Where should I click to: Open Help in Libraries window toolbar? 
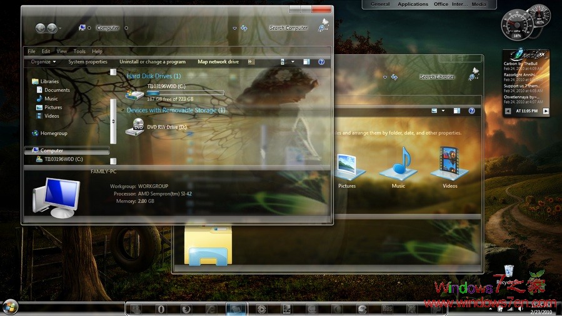(x=472, y=111)
